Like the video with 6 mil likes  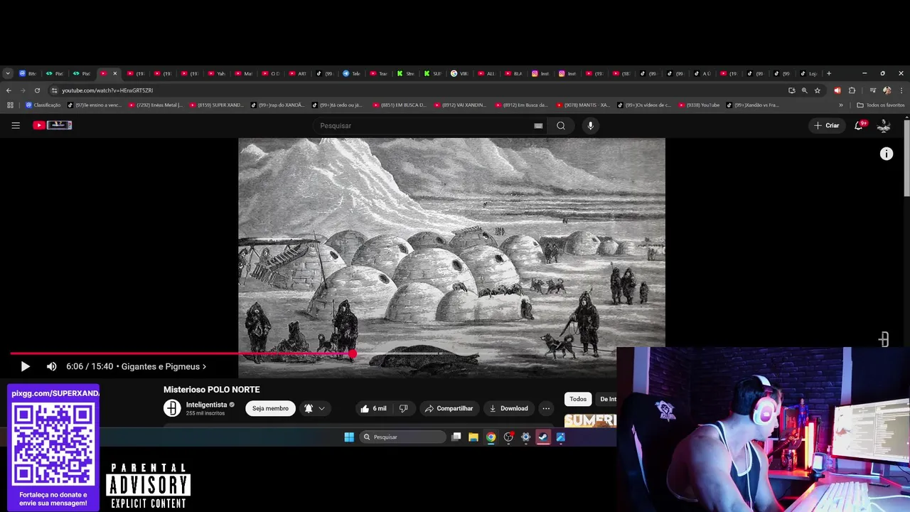[374, 408]
